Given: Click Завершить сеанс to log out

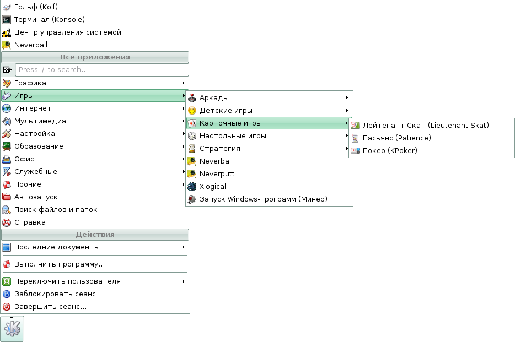Looking at the screenshot, I should tap(50, 307).
